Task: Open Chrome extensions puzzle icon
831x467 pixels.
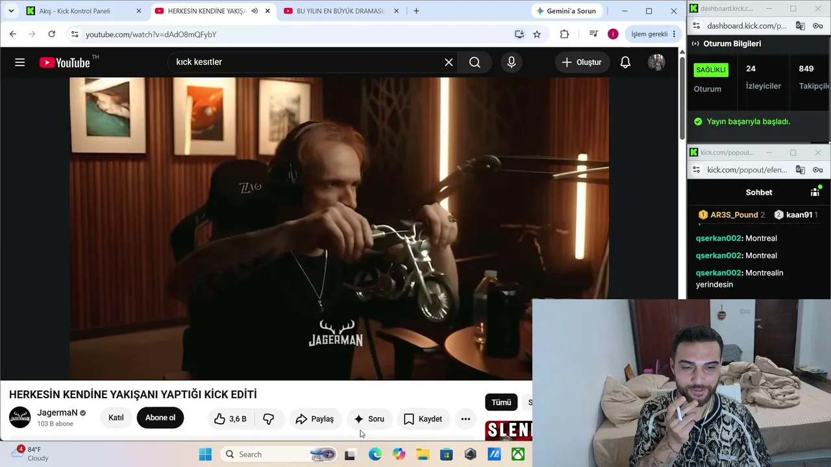Action: 564,34
